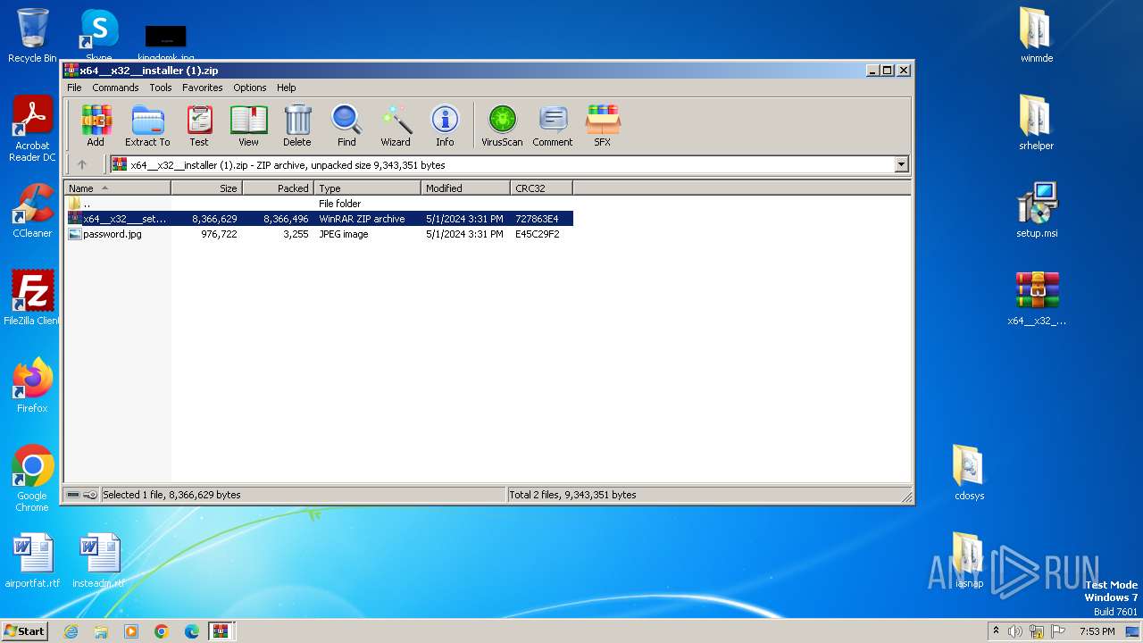Open Google Chrome desktop shortcut
The height and width of the screenshot is (643, 1143).
[32, 479]
